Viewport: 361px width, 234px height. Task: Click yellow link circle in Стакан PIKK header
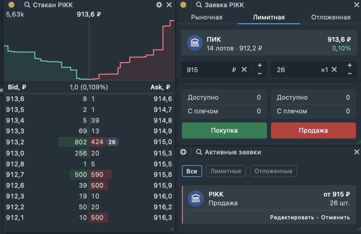[11, 5]
